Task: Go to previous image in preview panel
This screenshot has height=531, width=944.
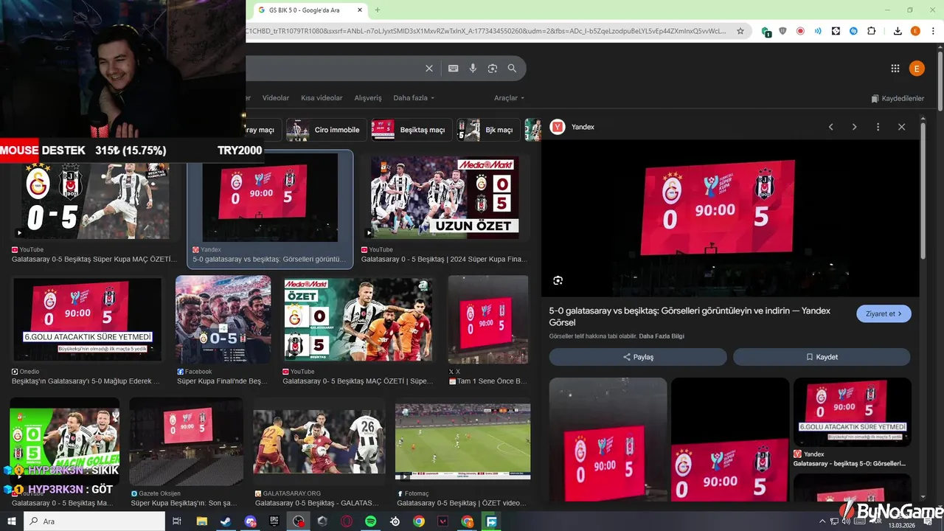Action: click(x=831, y=127)
